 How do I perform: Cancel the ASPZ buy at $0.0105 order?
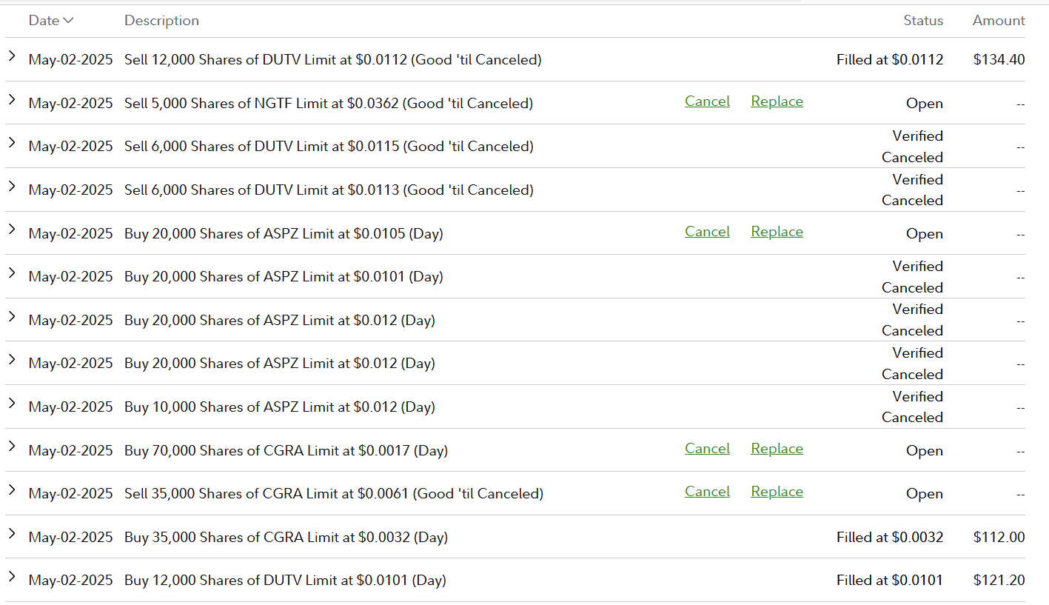point(707,232)
